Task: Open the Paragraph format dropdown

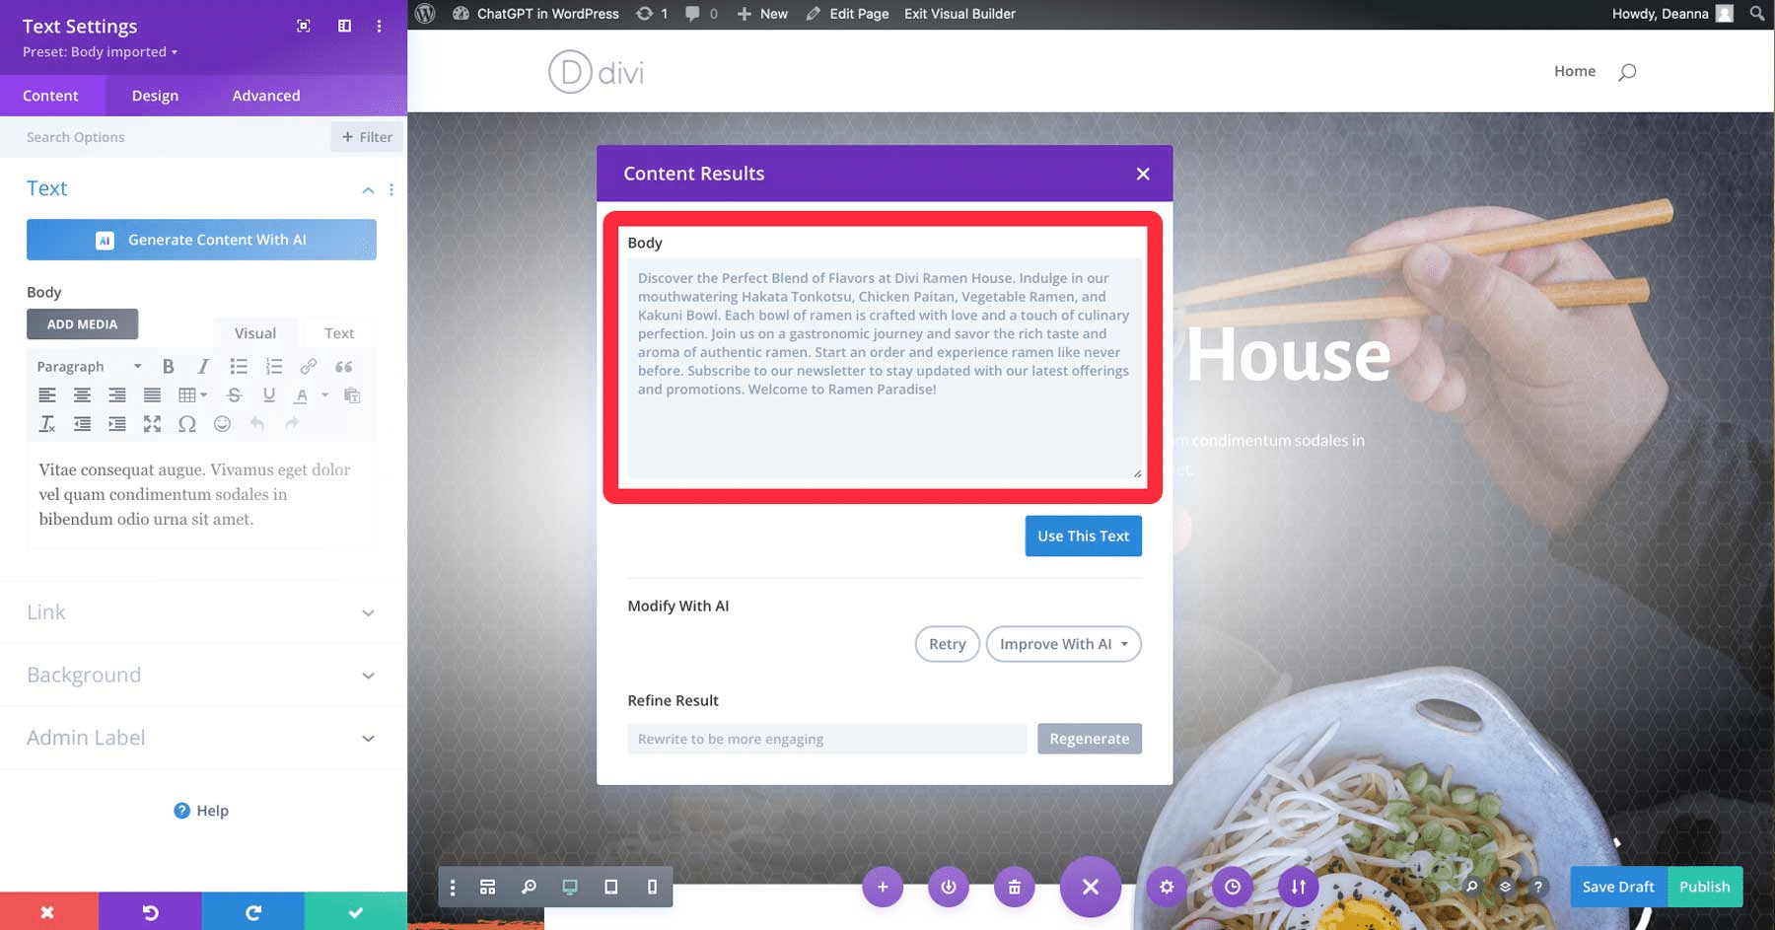Action: tap(89, 366)
